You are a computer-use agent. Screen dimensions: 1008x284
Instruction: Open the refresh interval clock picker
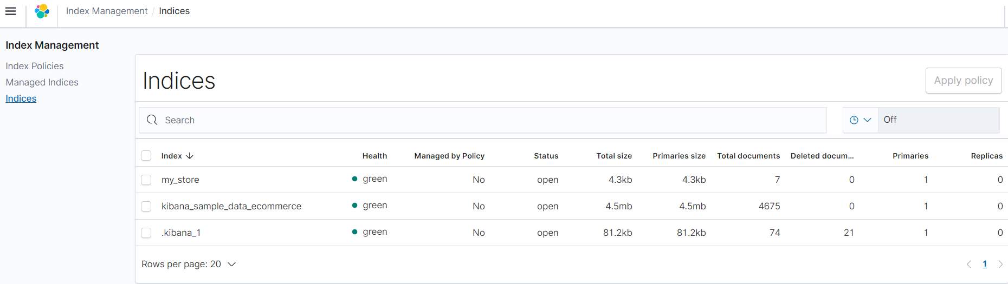click(860, 120)
